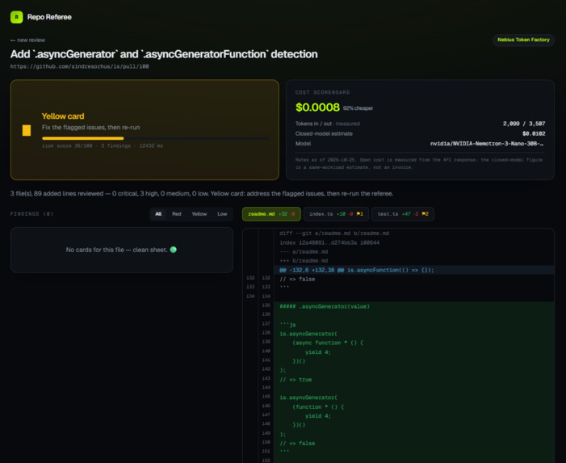The height and width of the screenshot is (463, 566).
Task: Switch to the readme.md file tab
Action: click(271, 214)
